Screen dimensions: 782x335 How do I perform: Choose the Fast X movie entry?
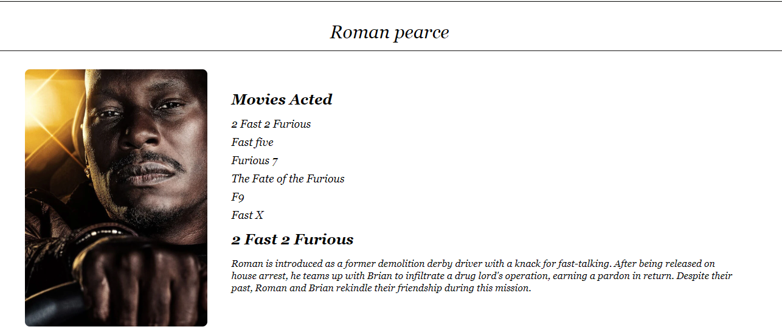(247, 215)
